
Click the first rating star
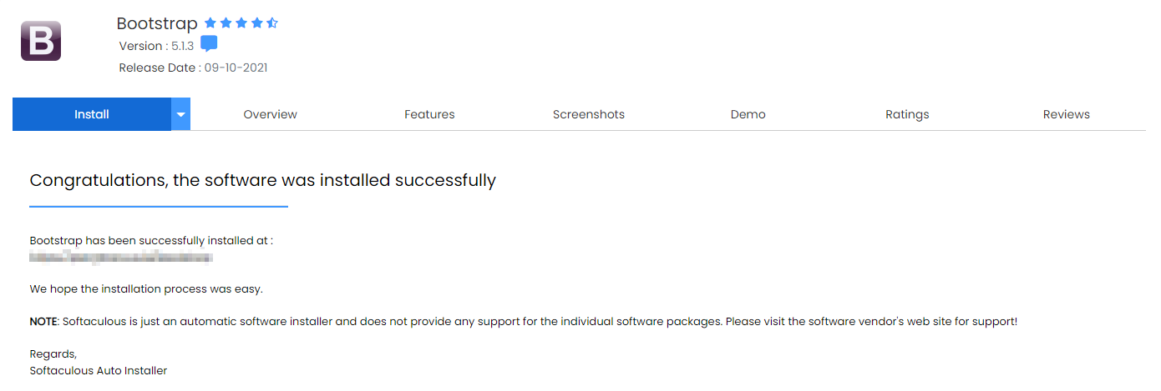210,23
